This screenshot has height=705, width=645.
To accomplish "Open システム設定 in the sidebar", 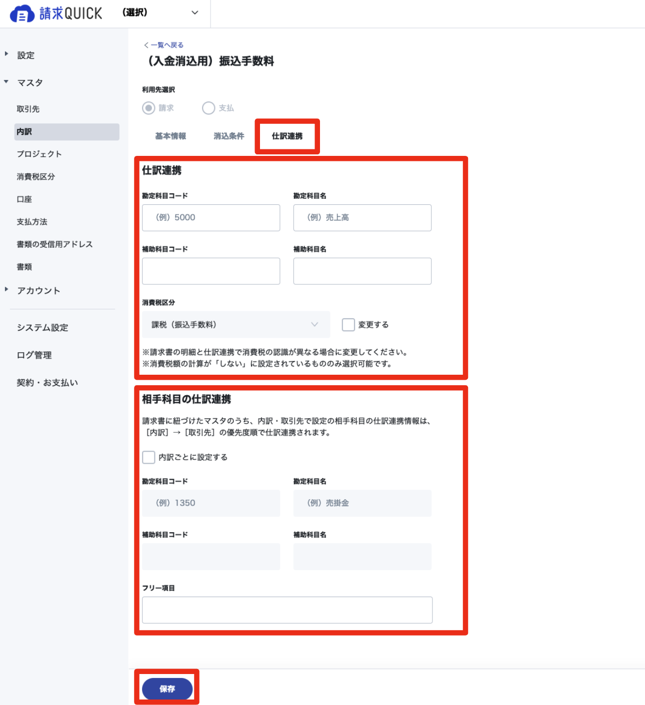I will [42, 328].
